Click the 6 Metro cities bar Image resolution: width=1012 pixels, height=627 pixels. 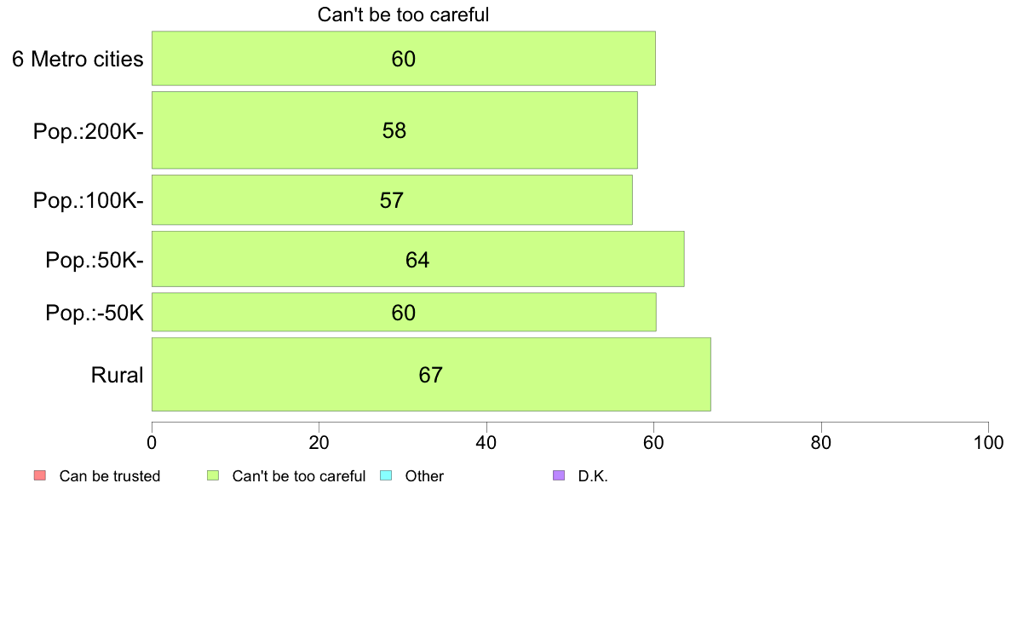[x=403, y=59]
